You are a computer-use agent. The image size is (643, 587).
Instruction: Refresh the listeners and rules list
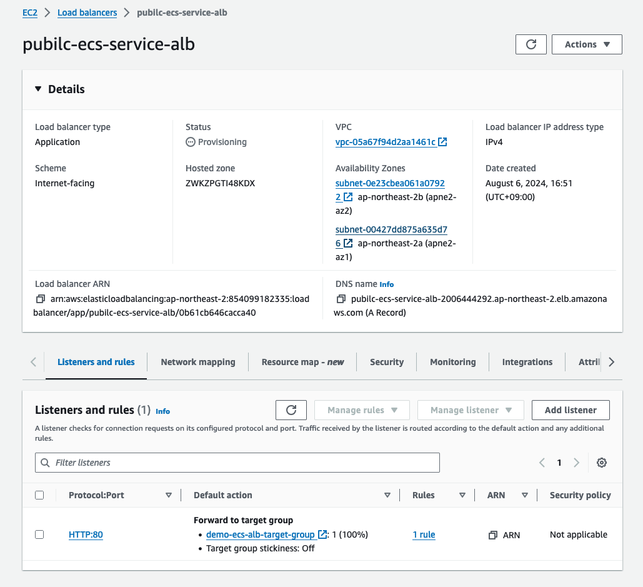point(291,410)
